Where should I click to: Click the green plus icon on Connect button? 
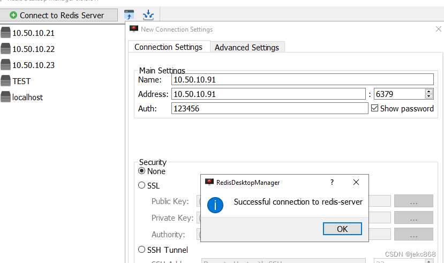pyautogui.click(x=13, y=15)
